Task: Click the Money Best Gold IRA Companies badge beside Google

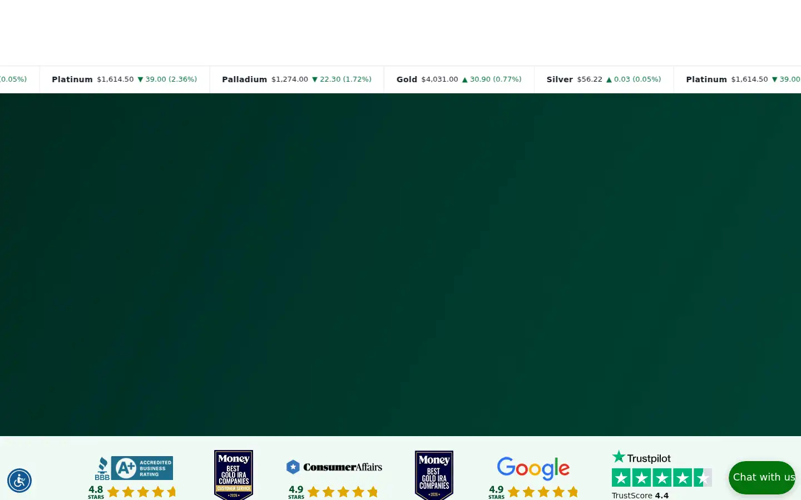Action: point(434,475)
